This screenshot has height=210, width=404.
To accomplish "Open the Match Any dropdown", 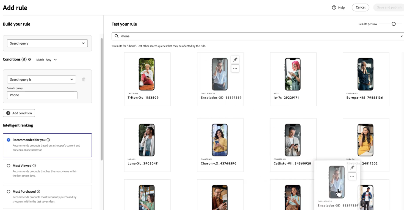I will [x=51, y=60].
